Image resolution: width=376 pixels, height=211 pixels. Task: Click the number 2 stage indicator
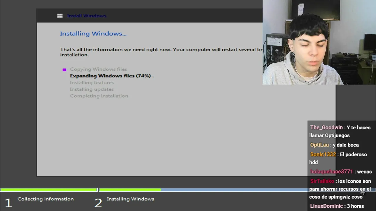click(x=98, y=203)
